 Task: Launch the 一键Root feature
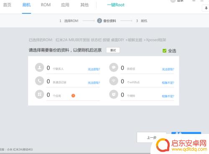click(x=116, y=5)
